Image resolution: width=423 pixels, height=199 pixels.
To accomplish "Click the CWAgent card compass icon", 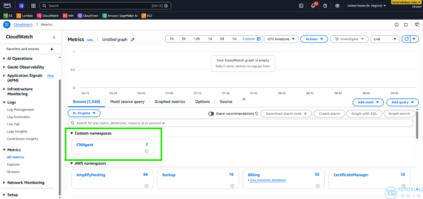I will pyautogui.click(x=147, y=151).
